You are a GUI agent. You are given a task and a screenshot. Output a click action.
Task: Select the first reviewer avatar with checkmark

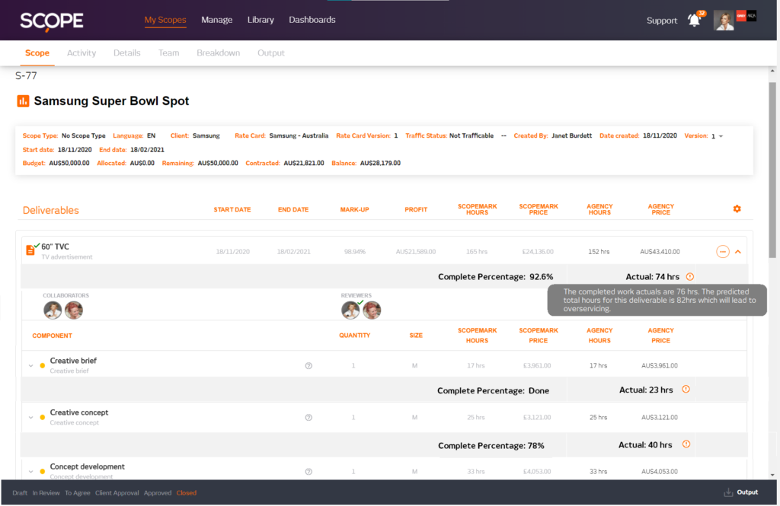pyautogui.click(x=350, y=310)
